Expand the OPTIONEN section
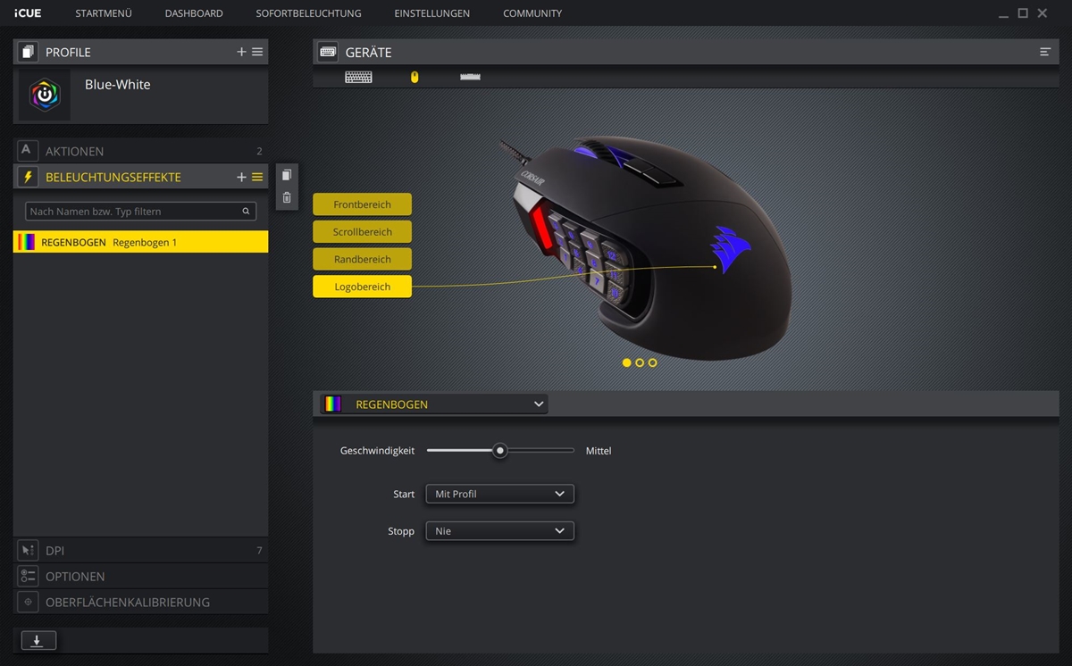The image size is (1072, 666). [x=140, y=576]
